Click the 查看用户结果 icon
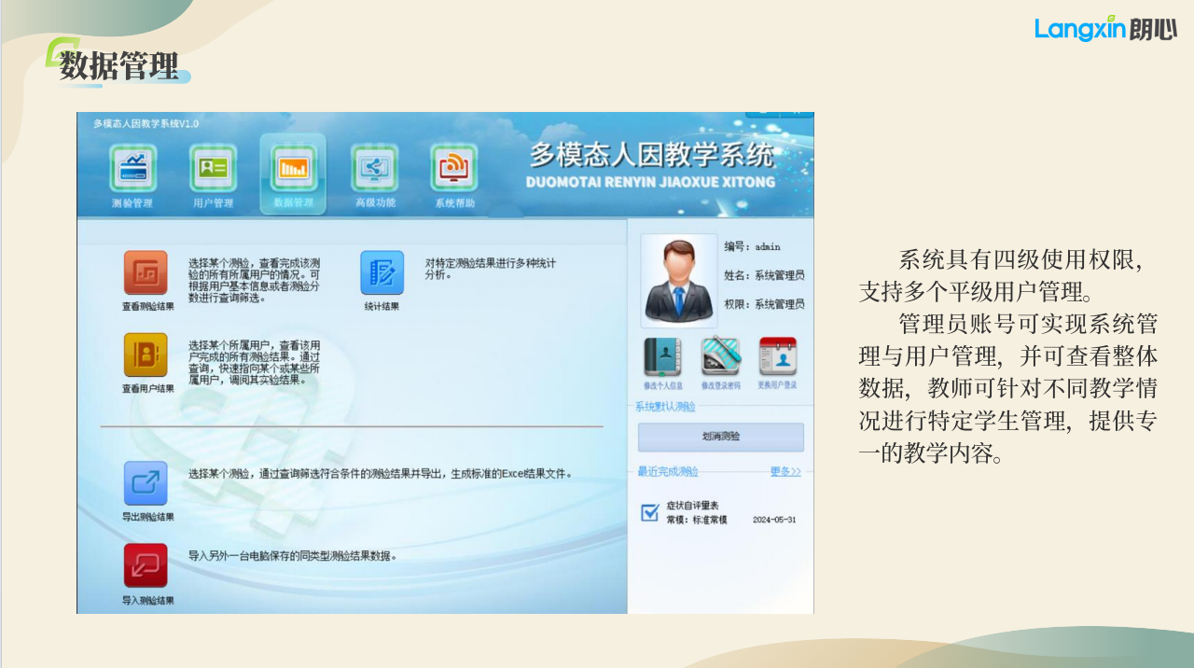Screen dimensions: 1194x668 [146, 355]
